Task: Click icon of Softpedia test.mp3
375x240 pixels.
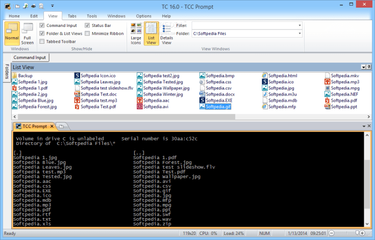Action: 77,100
